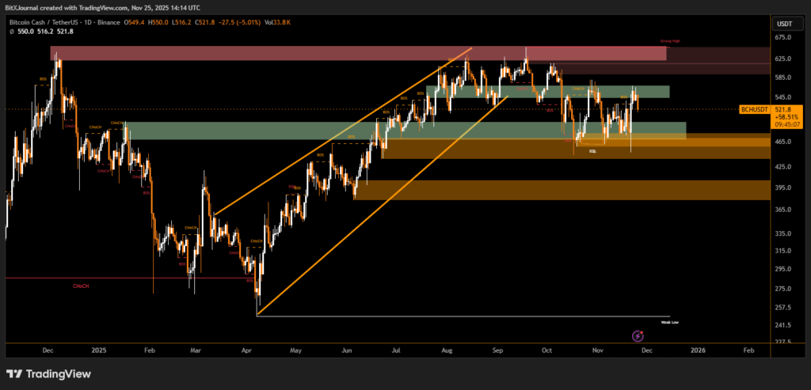This screenshot has width=811, height=390.
Task: Click the 2025 label on time axis
Action: [x=98, y=348]
